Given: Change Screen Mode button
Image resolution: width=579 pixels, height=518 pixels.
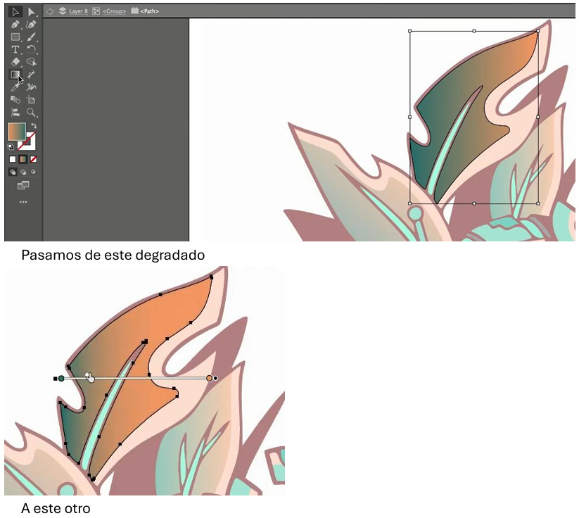Looking at the screenshot, I should click(x=23, y=185).
